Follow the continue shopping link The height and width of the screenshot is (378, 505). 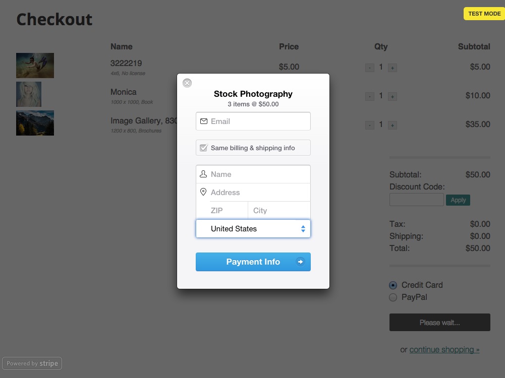point(444,350)
